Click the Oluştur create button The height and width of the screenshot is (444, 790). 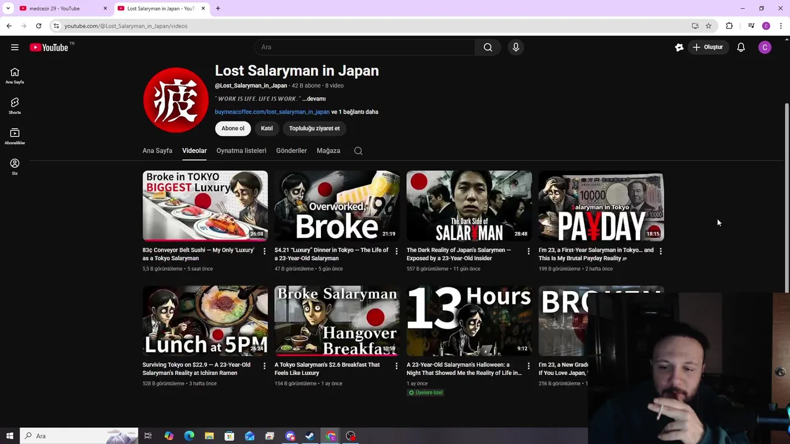(x=707, y=47)
